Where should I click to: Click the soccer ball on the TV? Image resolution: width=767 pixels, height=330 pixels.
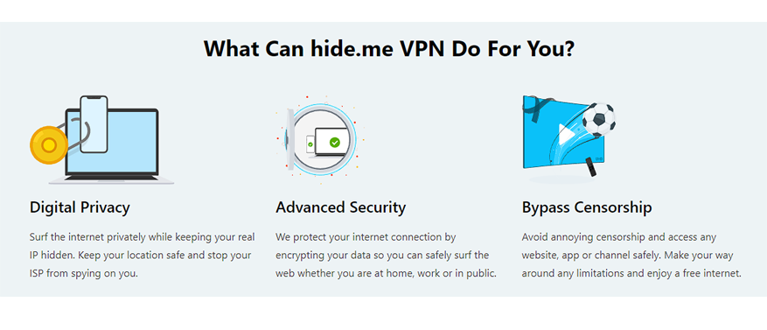pyautogui.click(x=598, y=119)
